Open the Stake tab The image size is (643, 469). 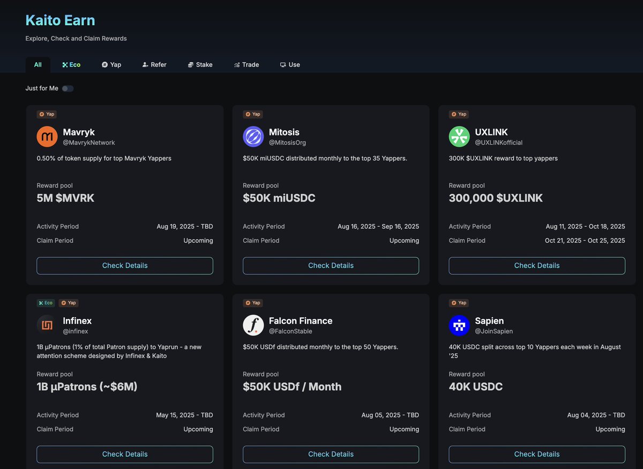click(200, 65)
